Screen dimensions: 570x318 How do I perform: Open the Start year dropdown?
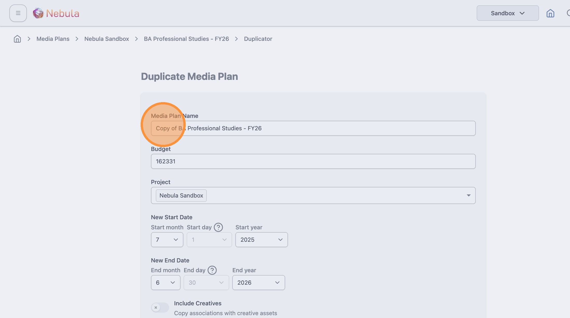click(x=262, y=240)
